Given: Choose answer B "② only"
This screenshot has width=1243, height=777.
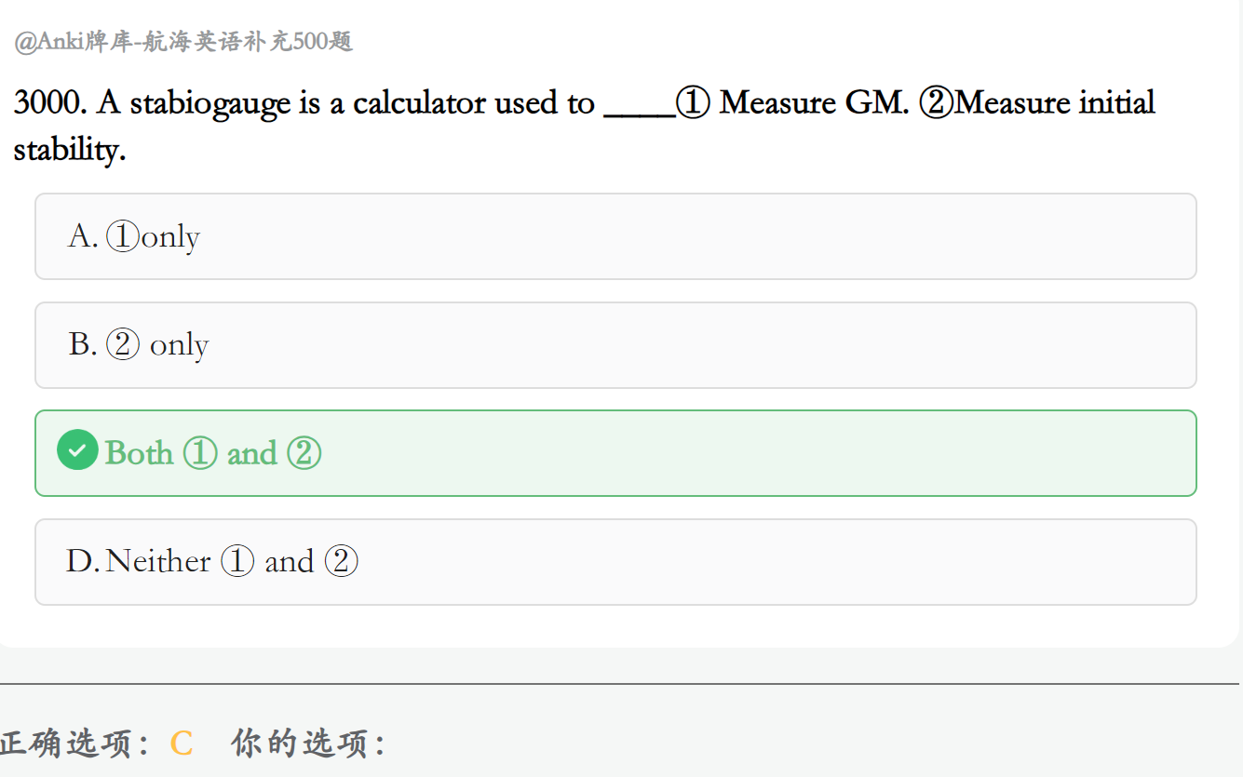Looking at the screenshot, I should [x=615, y=345].
